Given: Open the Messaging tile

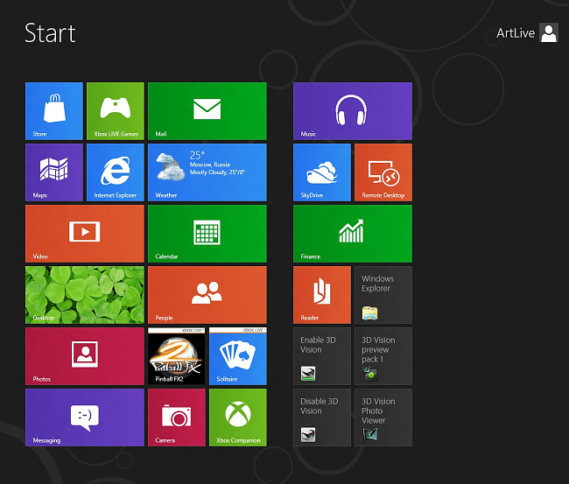Looking at the screenshot, I should pyautogui.click(x=85, y=417).
